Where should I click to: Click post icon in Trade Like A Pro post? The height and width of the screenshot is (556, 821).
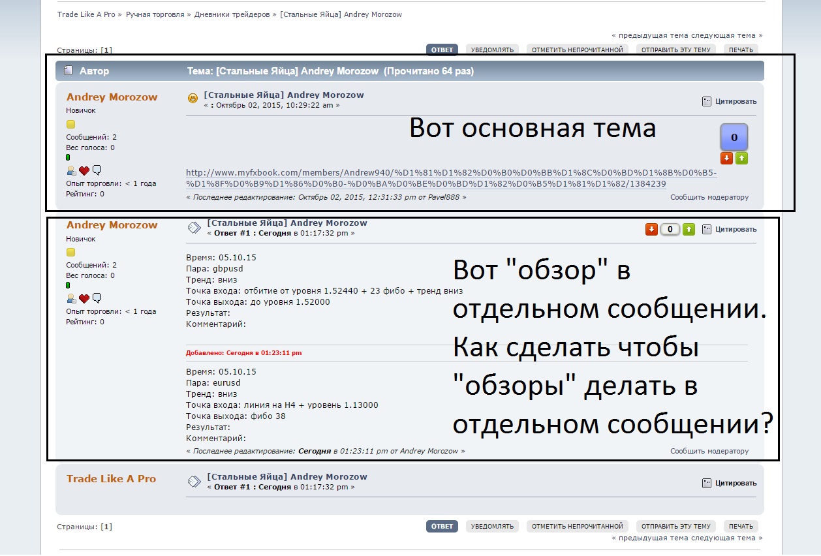point(194,482)
